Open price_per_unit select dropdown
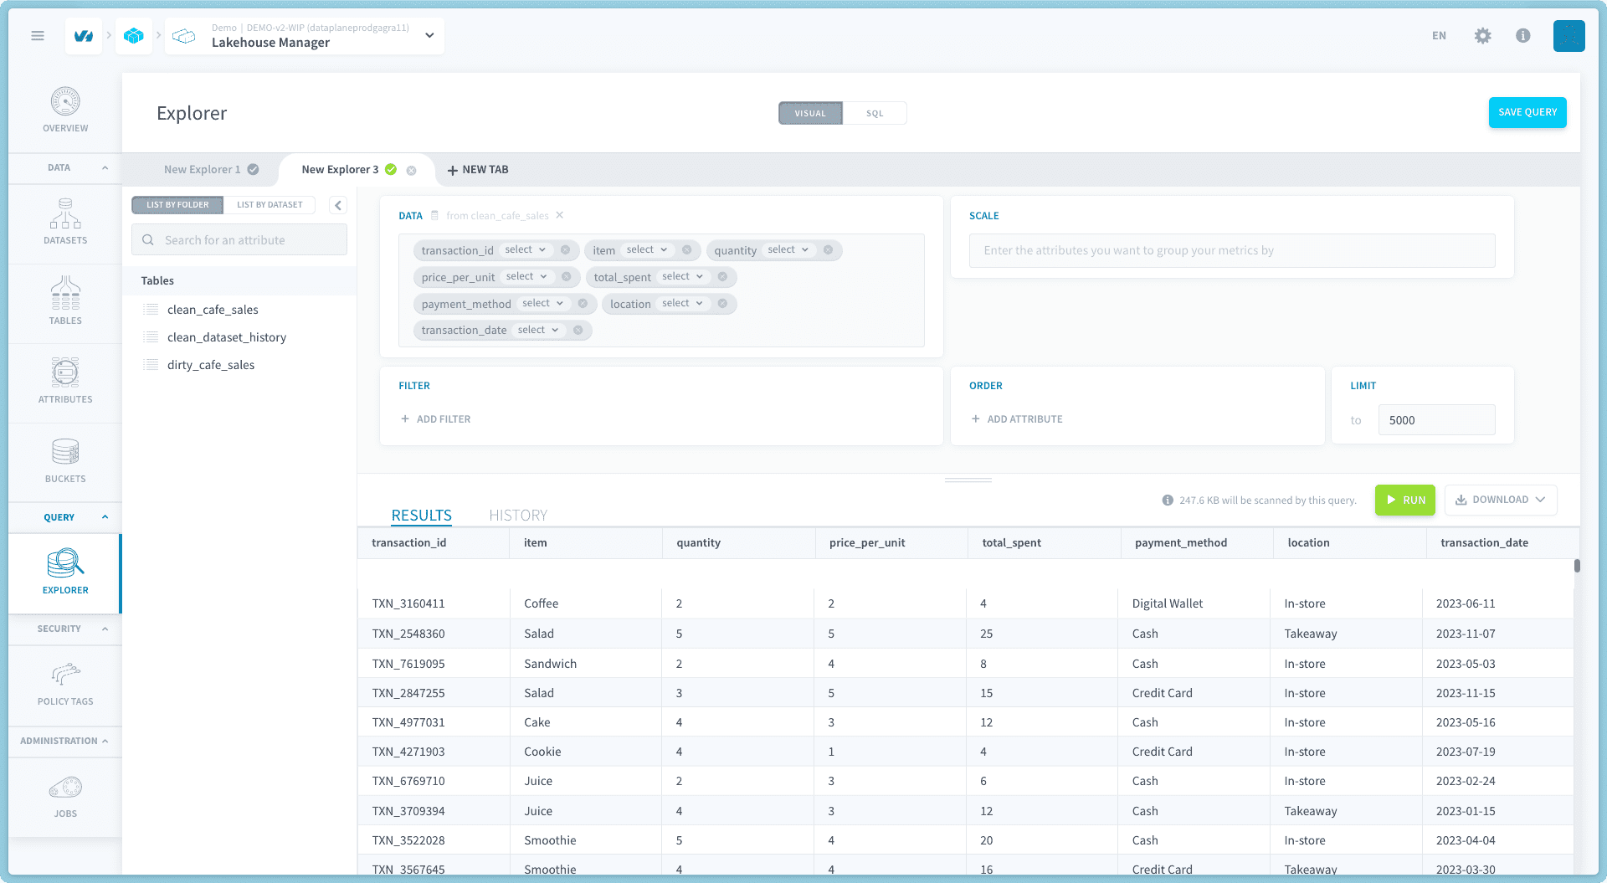 coord(526,277)
